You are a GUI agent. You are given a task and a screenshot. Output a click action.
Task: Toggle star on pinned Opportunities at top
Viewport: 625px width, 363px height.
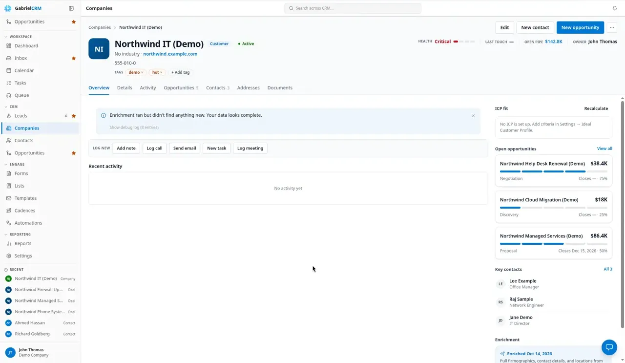coord(74,22)
